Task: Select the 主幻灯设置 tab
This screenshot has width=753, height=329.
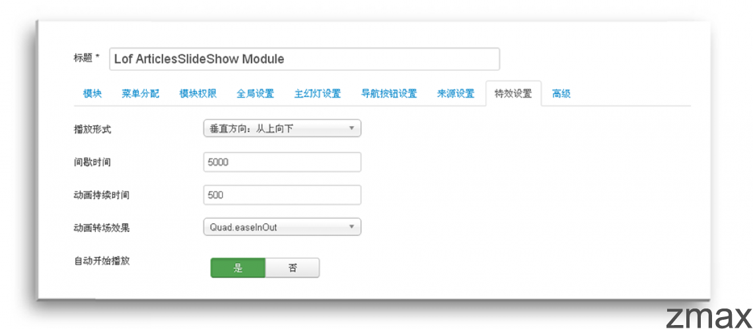Action: [x=318, y=94]
